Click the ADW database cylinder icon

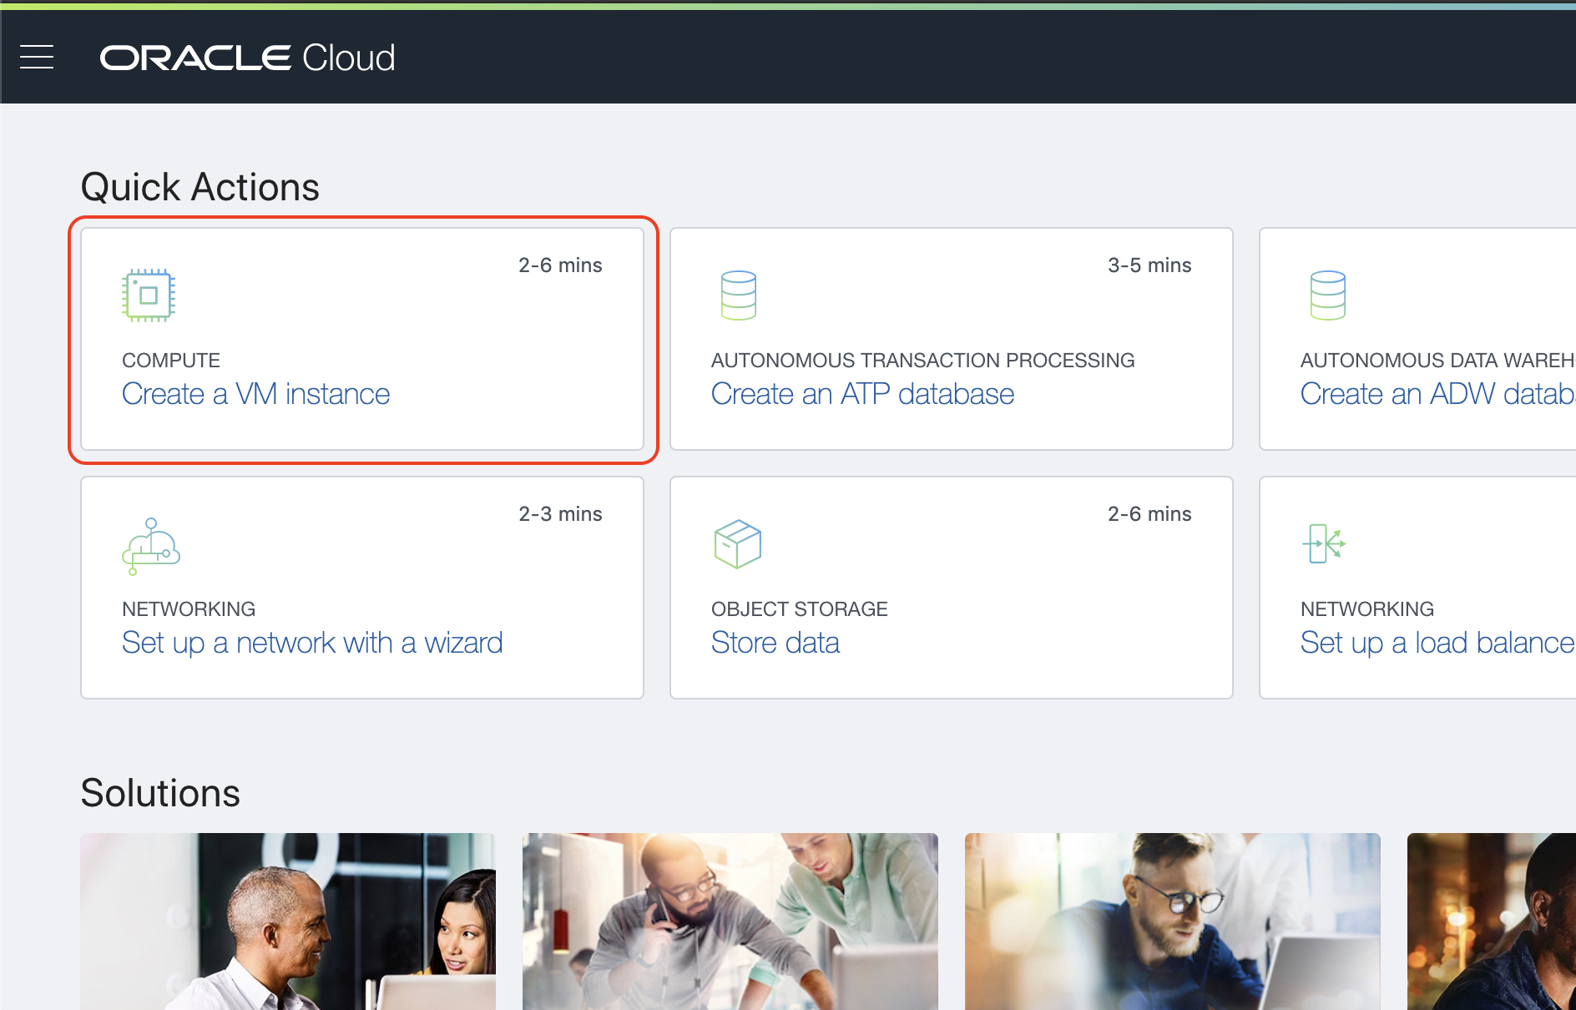click(x=1328, y=295)
